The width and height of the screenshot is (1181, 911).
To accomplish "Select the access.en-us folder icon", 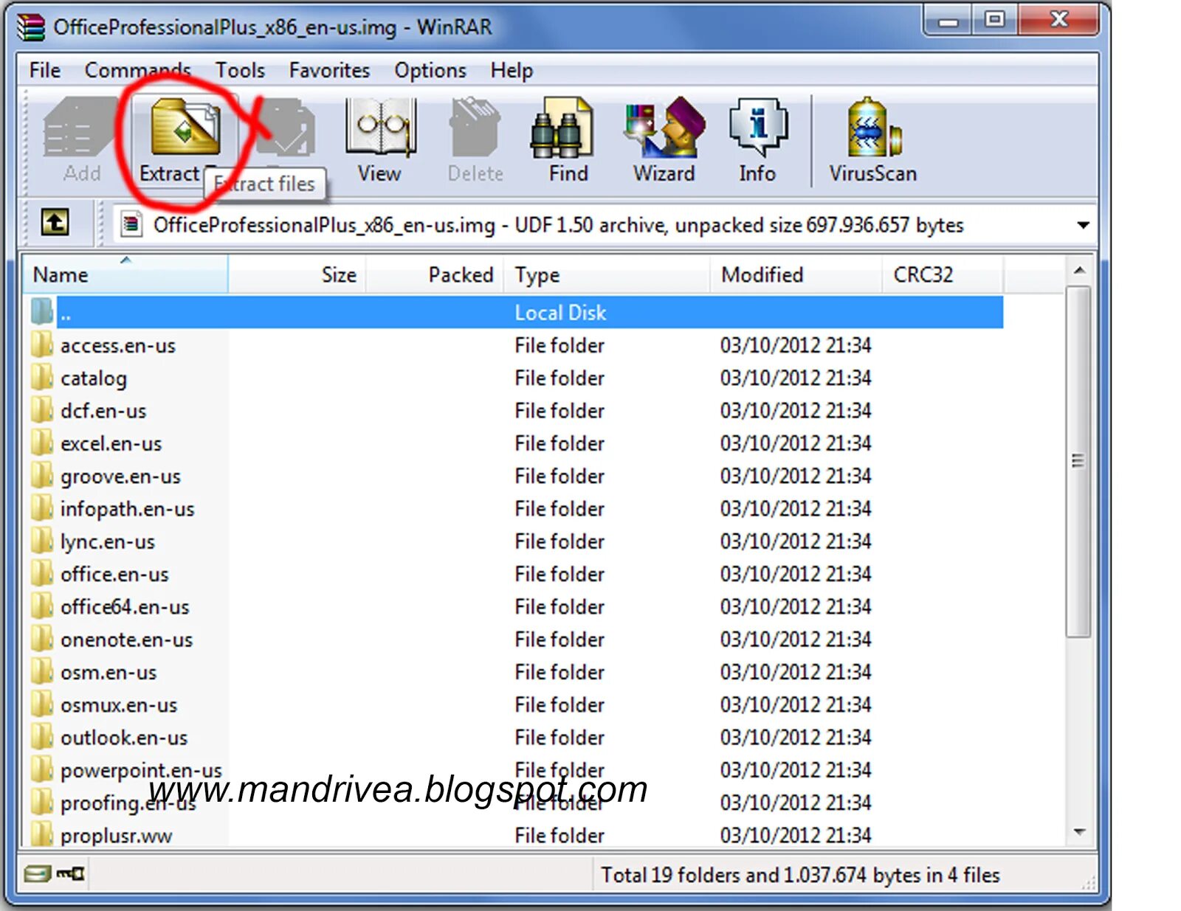I will [42, 344].
